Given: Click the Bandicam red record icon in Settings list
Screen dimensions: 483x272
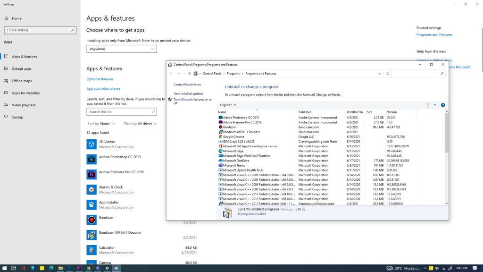Looking at the screenshot, I should 92,220.
